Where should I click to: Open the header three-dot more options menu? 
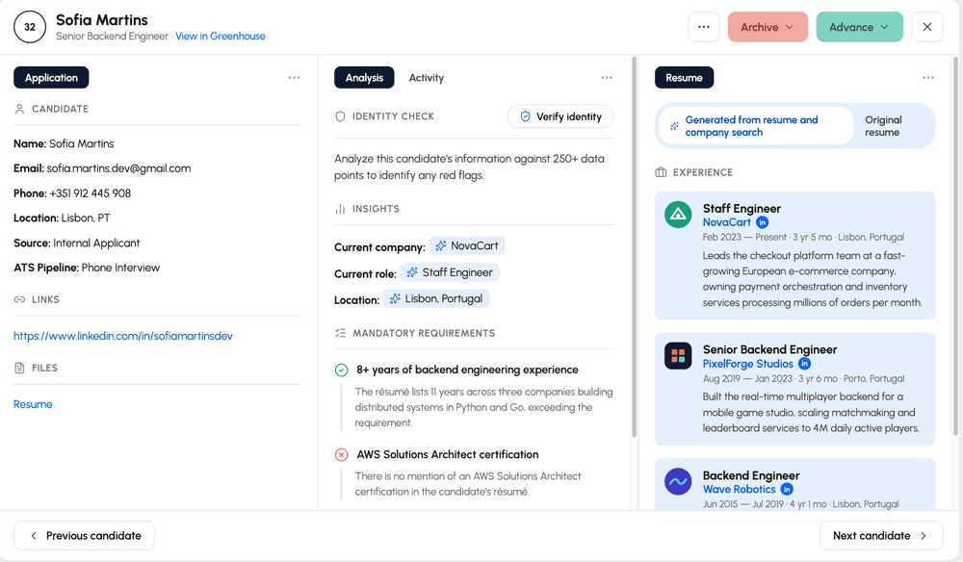[x=703, y=27]
